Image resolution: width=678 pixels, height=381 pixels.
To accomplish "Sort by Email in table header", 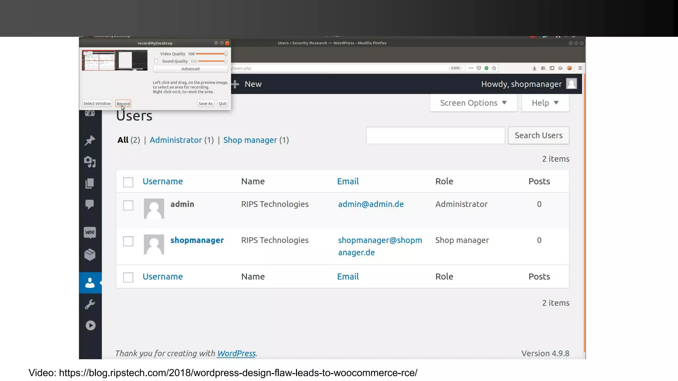I will coord(348,181).
